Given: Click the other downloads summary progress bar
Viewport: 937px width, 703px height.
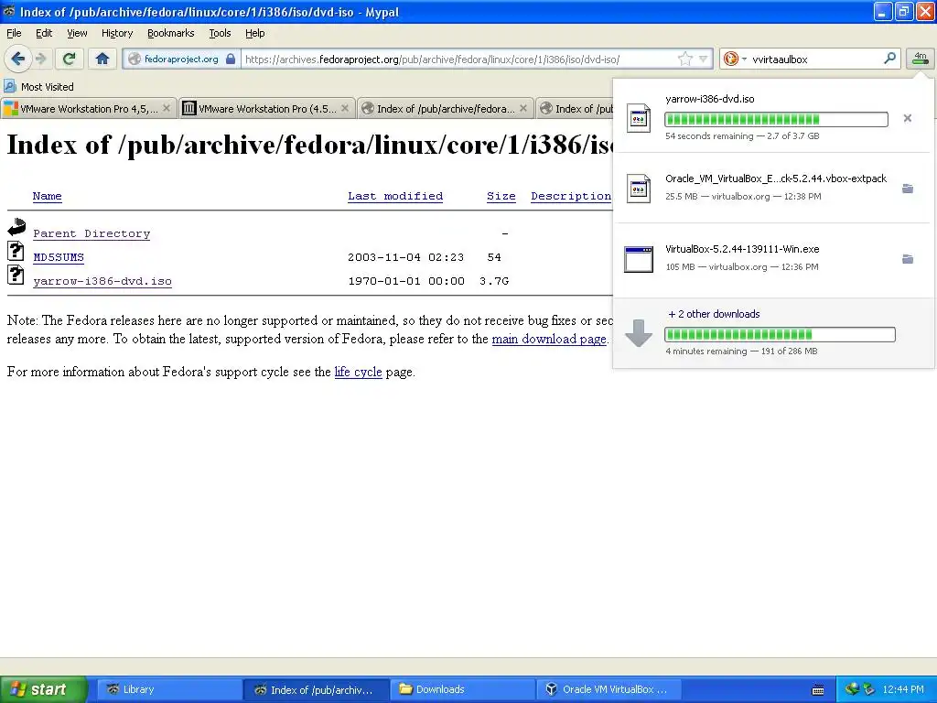Looking at the screenshot, I should coord(780,334).
